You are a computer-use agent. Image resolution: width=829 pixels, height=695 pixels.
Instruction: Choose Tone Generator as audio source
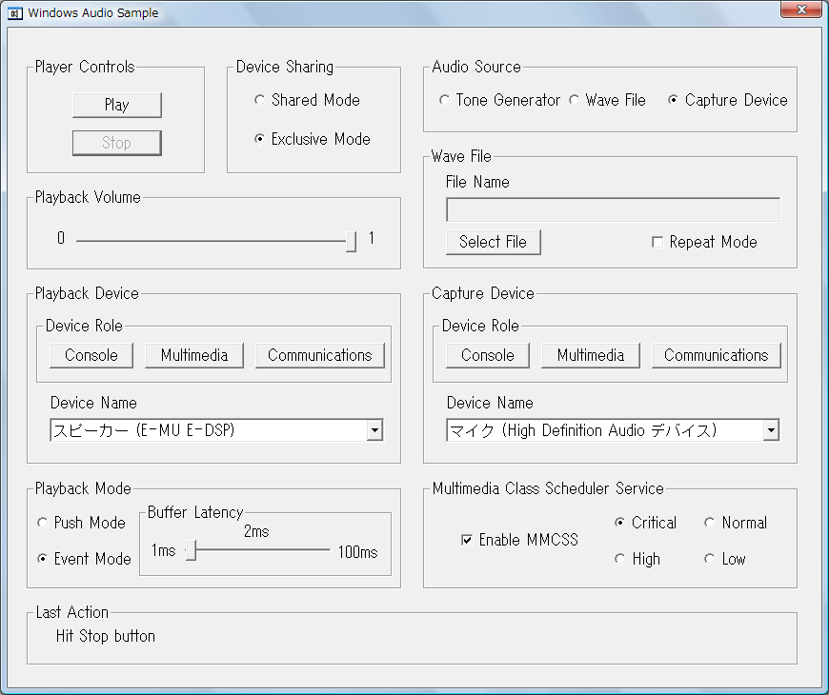click(x=444, y=101)
